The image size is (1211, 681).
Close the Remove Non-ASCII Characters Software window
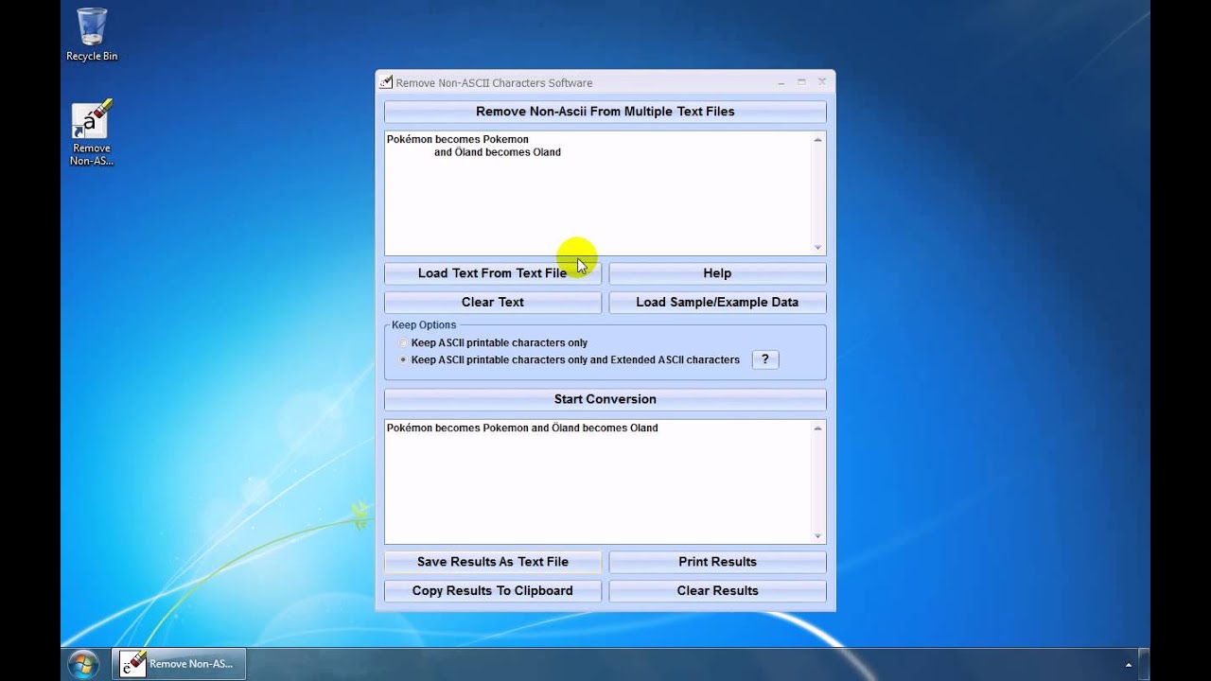pos(821,82)
